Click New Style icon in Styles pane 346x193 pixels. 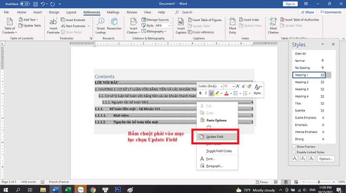click(x=295, y=159)
